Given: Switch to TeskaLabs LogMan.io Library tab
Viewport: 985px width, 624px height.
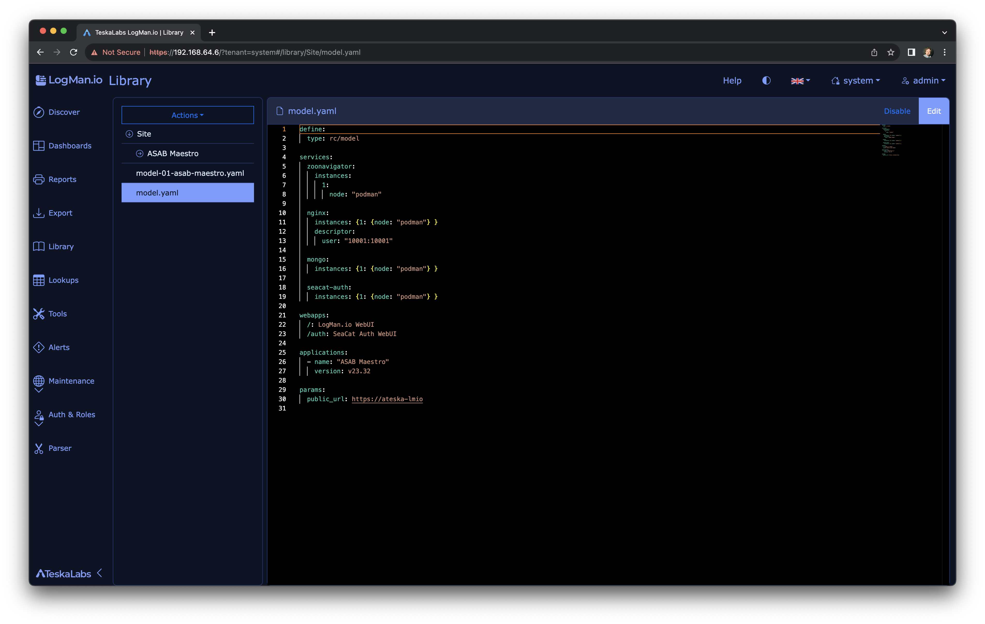Looking at the screenshot, I should click(x=139, y=32).
